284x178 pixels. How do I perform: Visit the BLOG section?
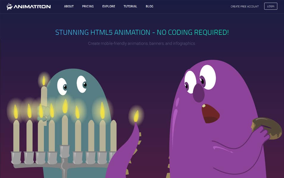pos(149,6)
